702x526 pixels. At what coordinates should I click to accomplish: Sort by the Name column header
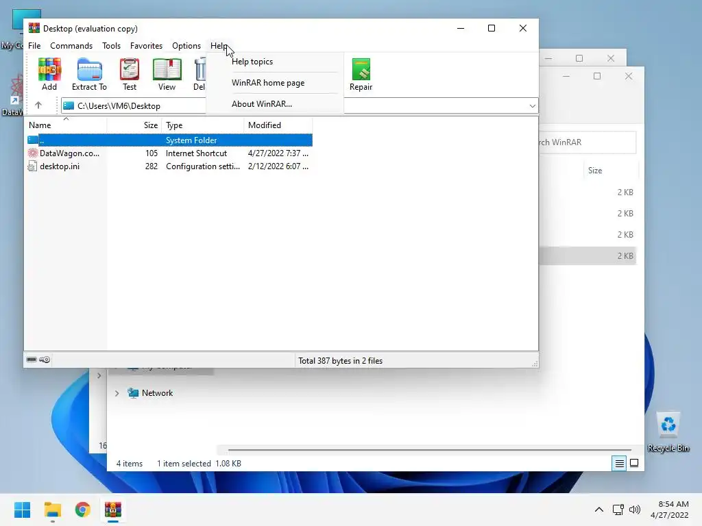point(66,125)
